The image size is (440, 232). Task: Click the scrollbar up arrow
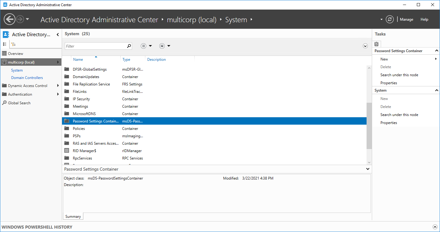(369, 68)
